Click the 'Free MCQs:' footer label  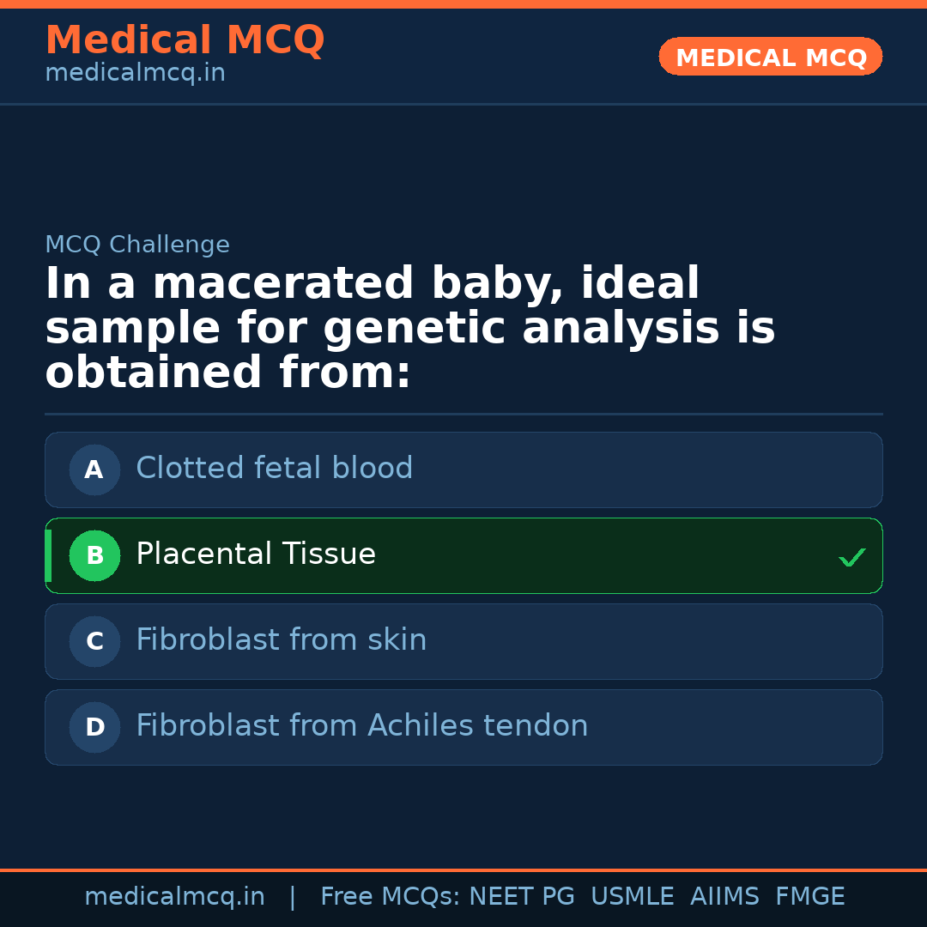[x=391, y=897]
